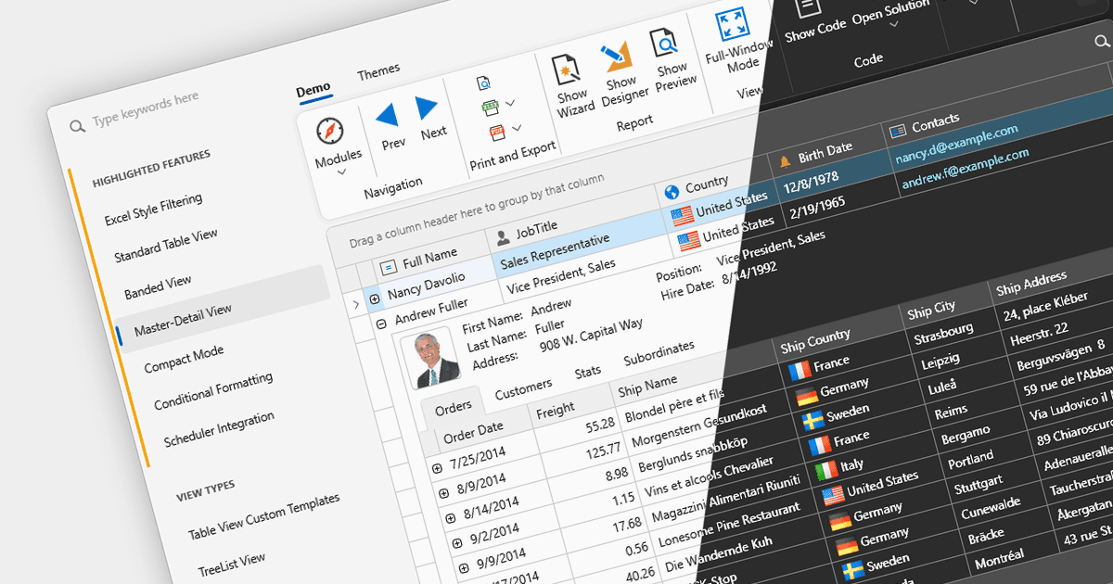Screen dimensions: 1113x584
Task: Click the person icon in JobTitle header
Action: 503,236
